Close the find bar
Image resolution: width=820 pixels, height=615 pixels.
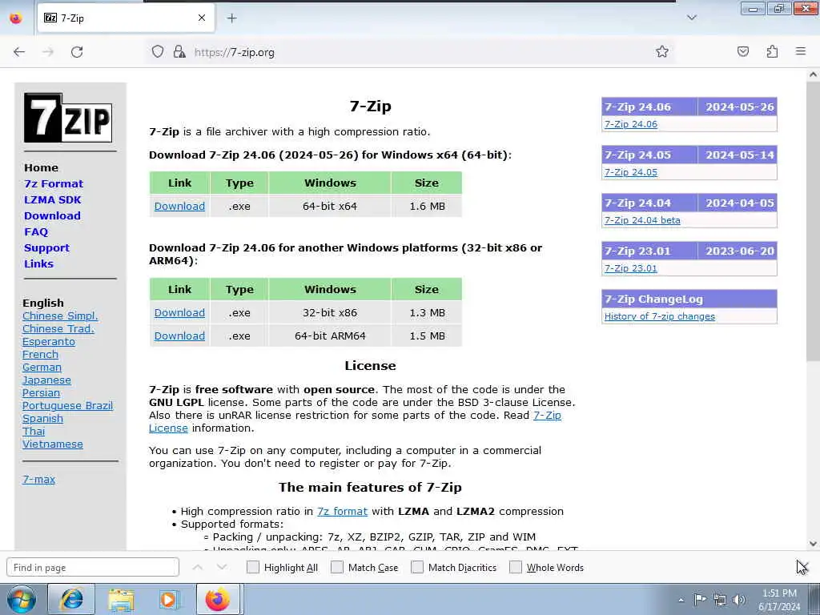coord(802,568)
